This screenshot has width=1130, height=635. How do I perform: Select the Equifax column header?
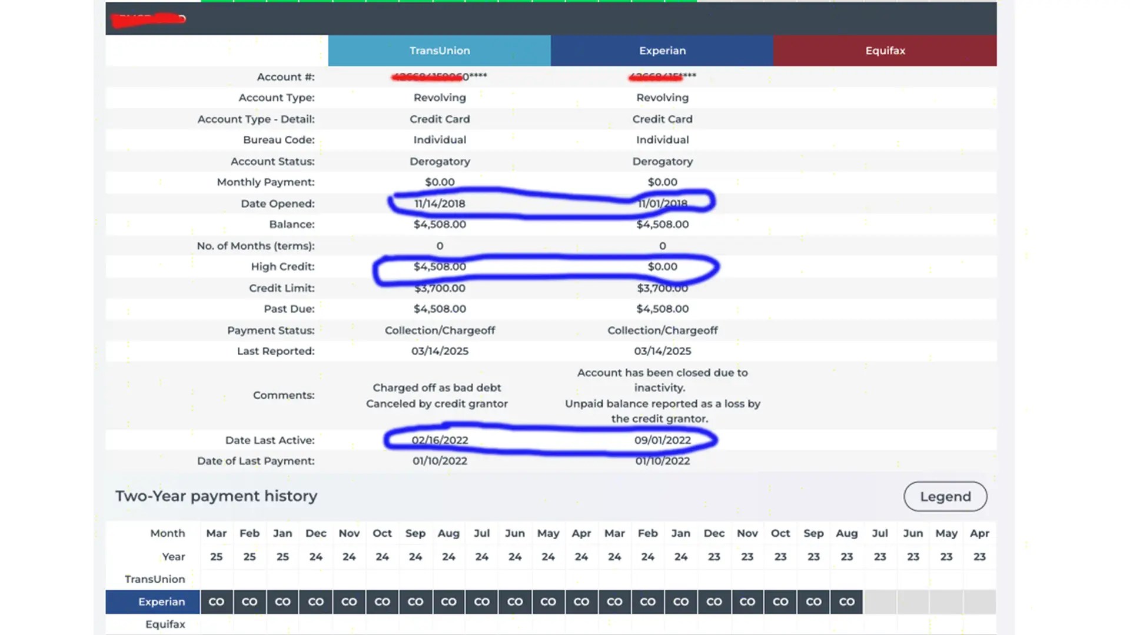pos(885,51)
